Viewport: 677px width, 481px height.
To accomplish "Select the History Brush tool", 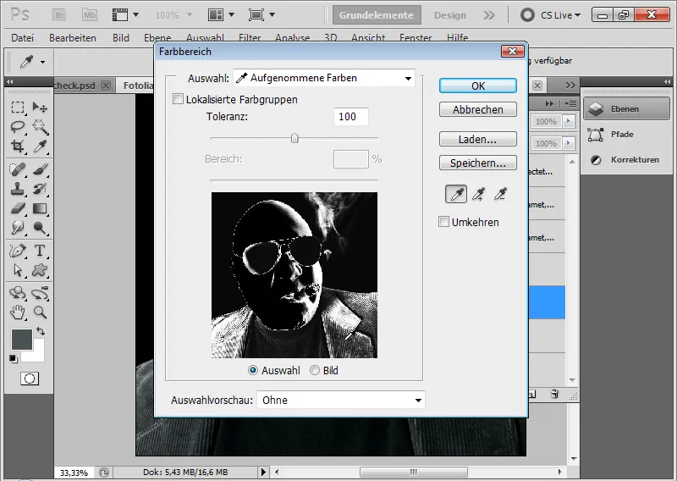I will coord(40,189).
